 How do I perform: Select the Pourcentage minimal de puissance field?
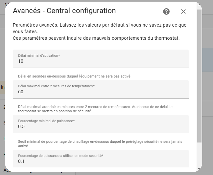(101, 124)
